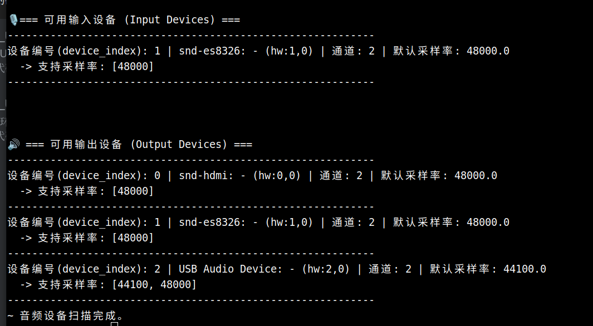Viewport: 593px width, 326px height.
Task: Click the tilde before the scan-complete message
Action: (10, 316)
